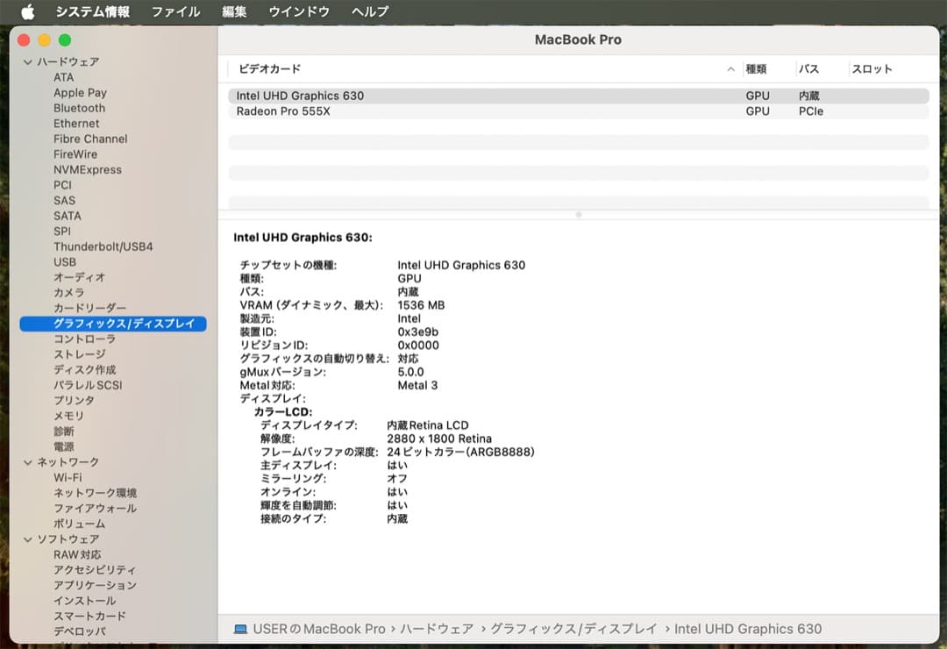Screen dimensions: 947x649
Task: Click USERのMacBook Pro in the path bar
Action: pyautogui.click(x=319, y=629)
